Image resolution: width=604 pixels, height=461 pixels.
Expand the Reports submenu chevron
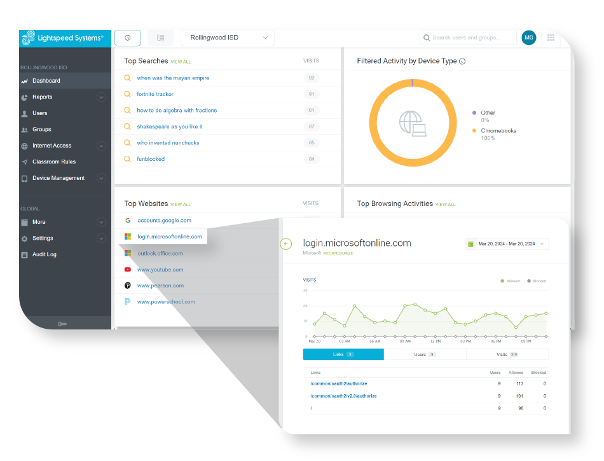click(x=101, y=97)
